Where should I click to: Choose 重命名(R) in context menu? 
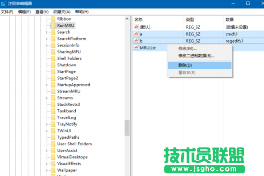(200, 72)
